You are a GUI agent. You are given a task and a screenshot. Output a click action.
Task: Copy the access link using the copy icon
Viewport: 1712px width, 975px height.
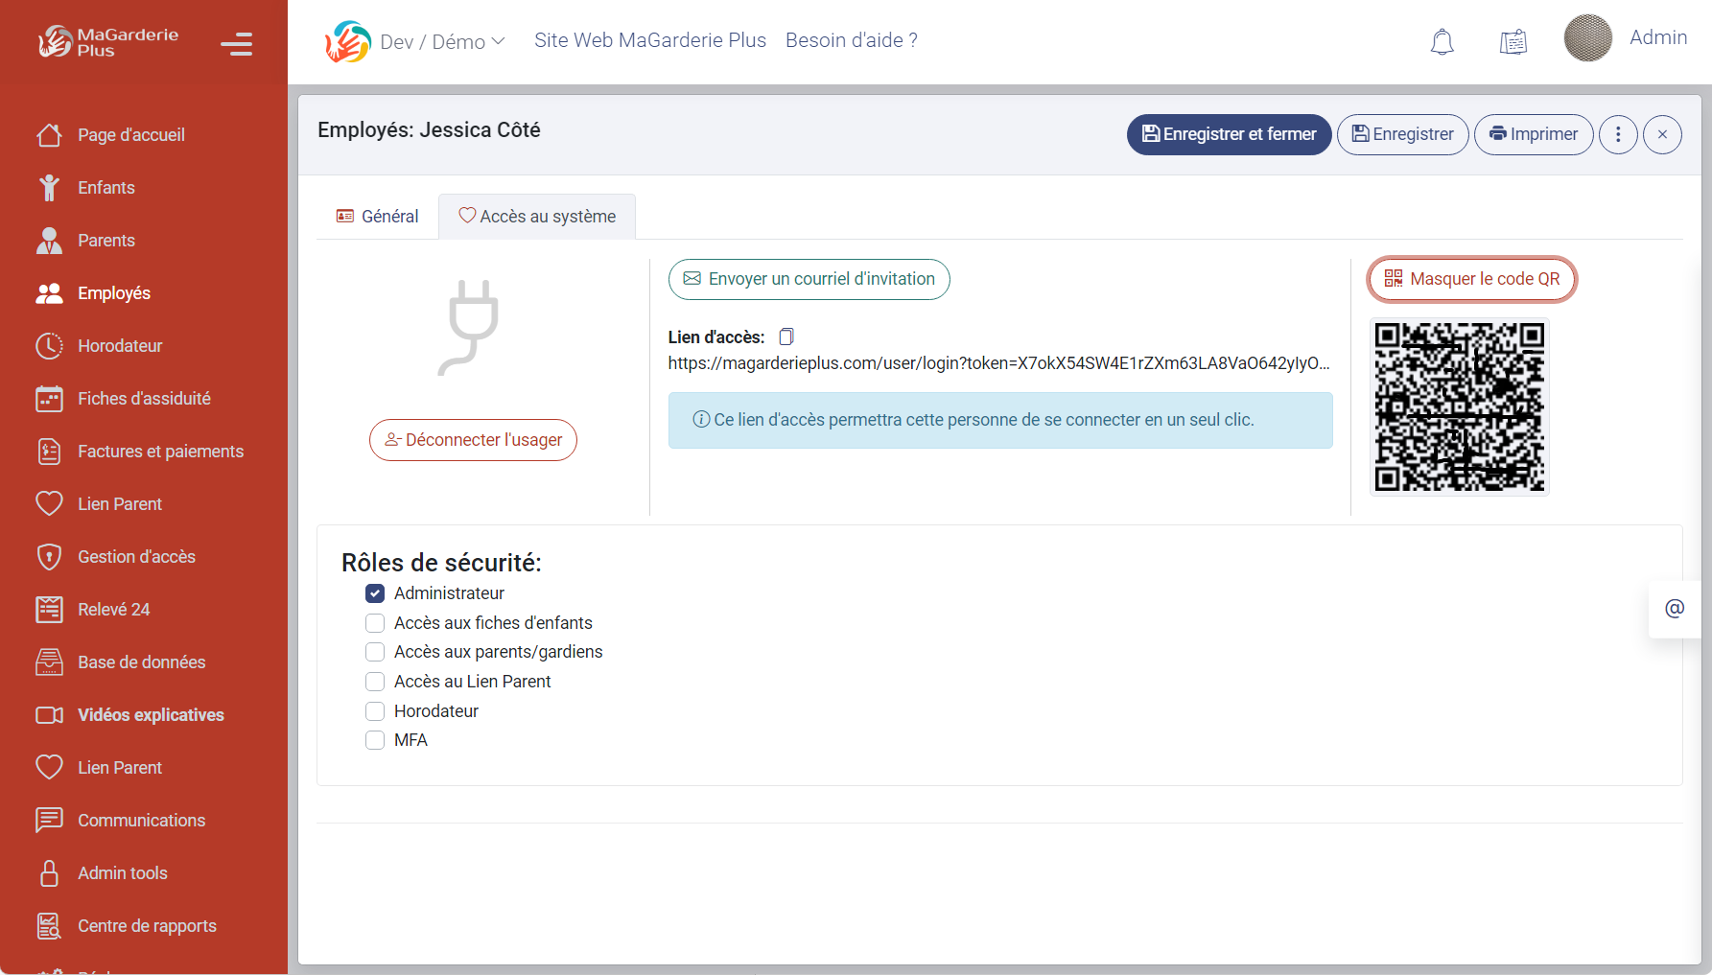[x=786, y=337]
